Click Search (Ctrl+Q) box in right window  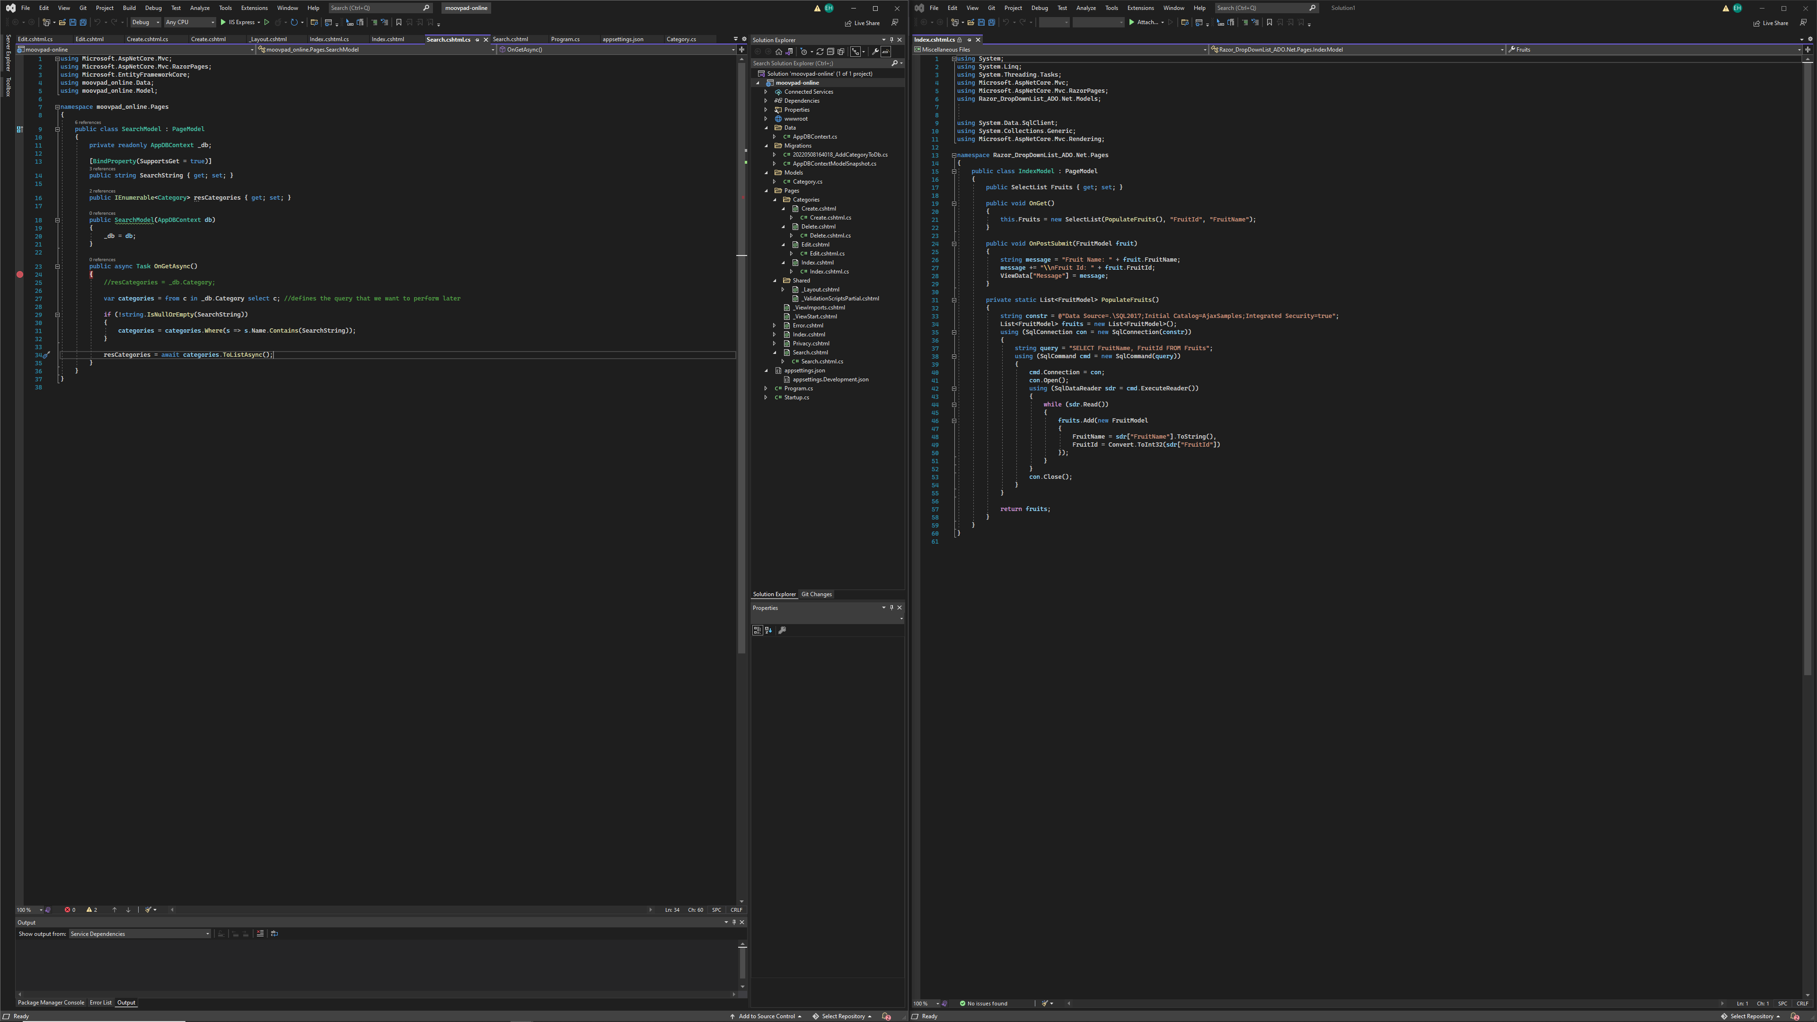(1266, 9)
